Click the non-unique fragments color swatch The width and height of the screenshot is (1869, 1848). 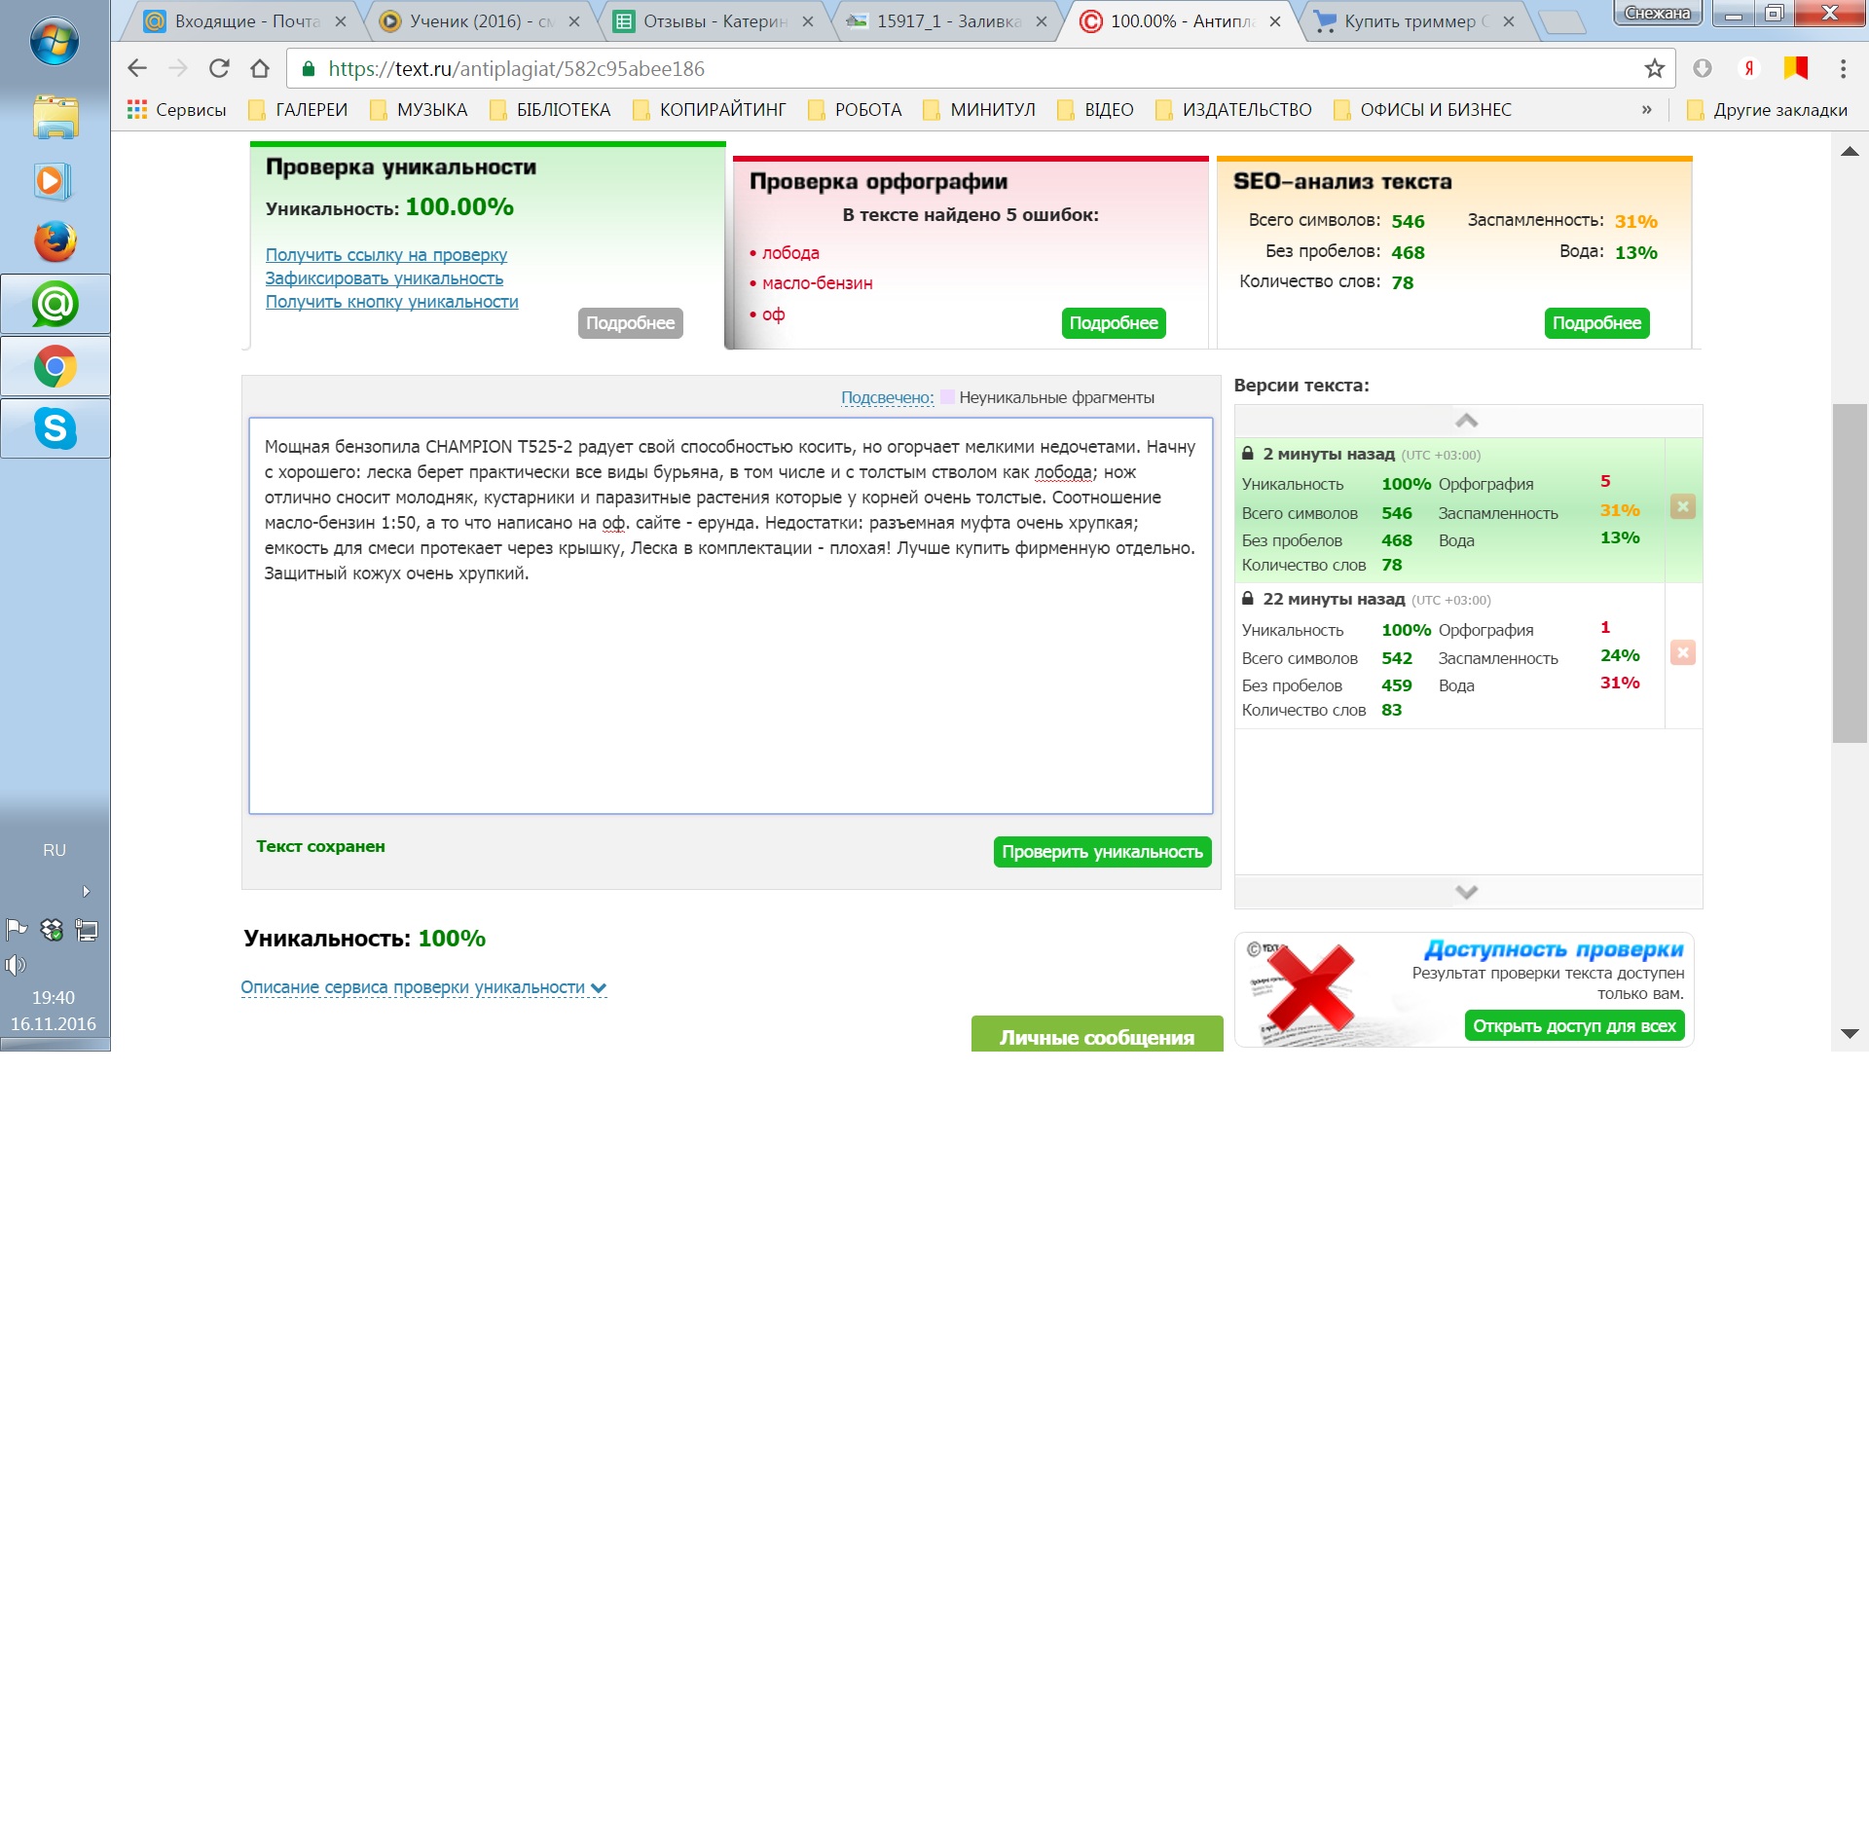point(947,397)
